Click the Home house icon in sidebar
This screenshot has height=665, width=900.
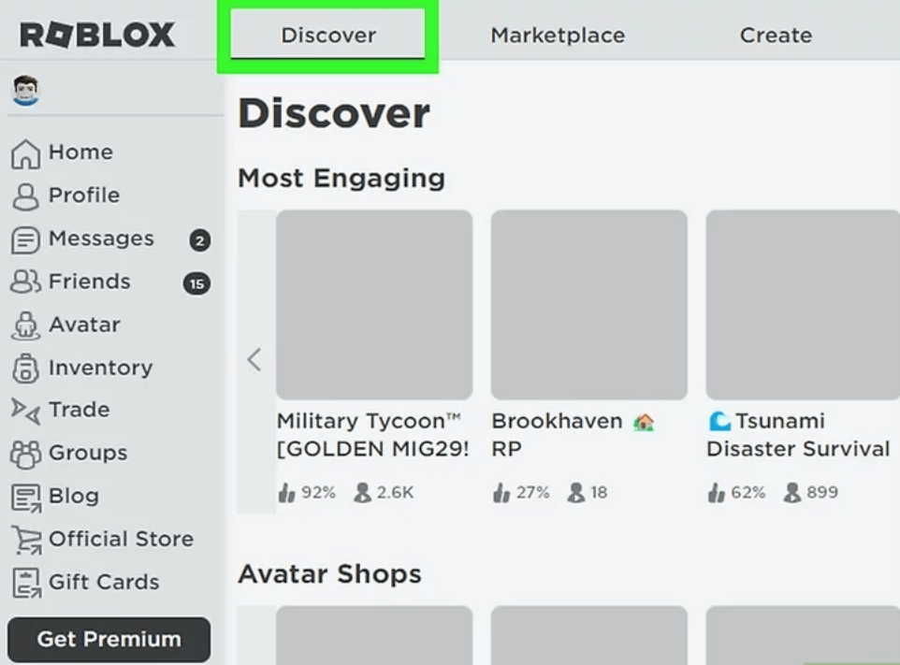pos(25,153)
